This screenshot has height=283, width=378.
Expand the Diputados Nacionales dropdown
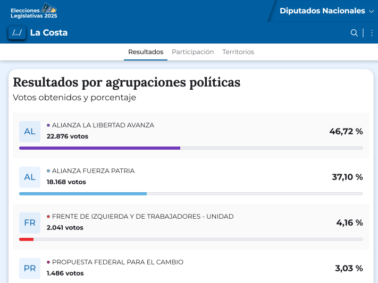(x=322, y=11)
